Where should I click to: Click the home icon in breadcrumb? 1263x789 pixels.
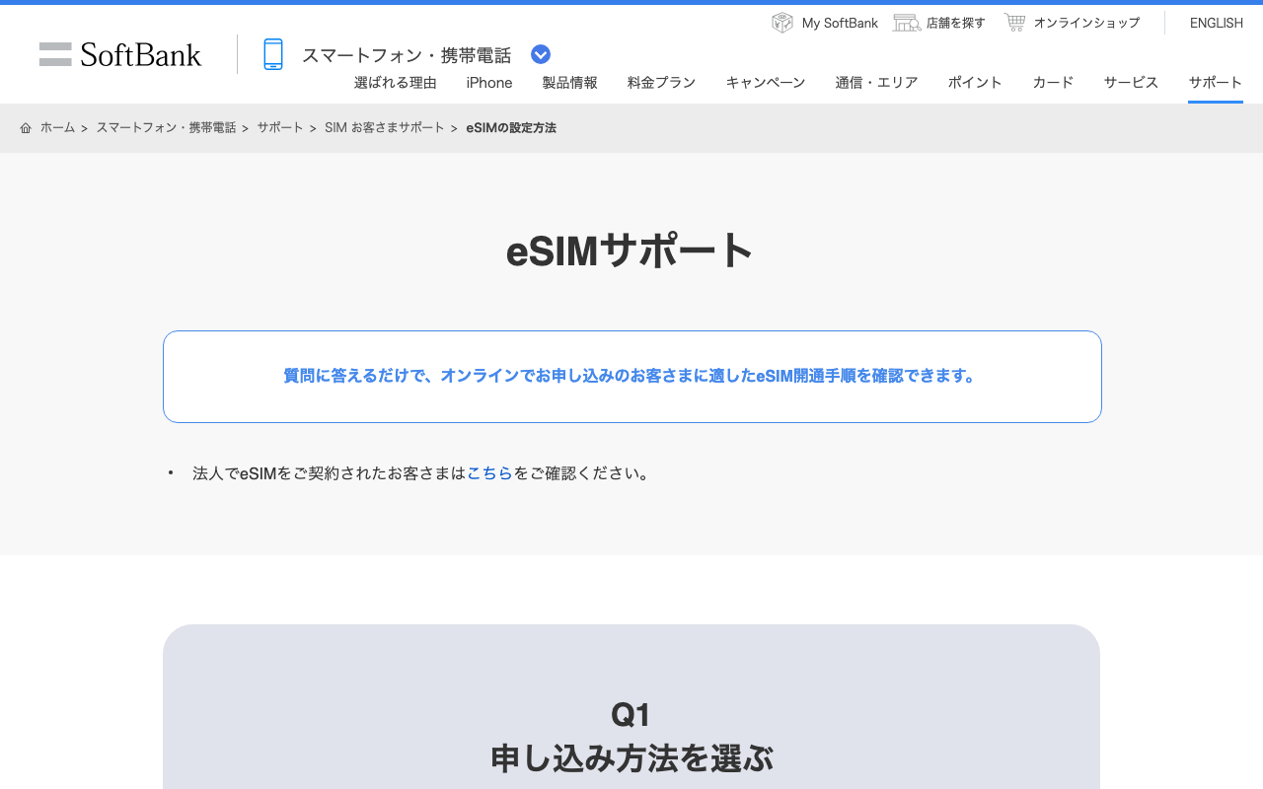(x=26, y=128)
